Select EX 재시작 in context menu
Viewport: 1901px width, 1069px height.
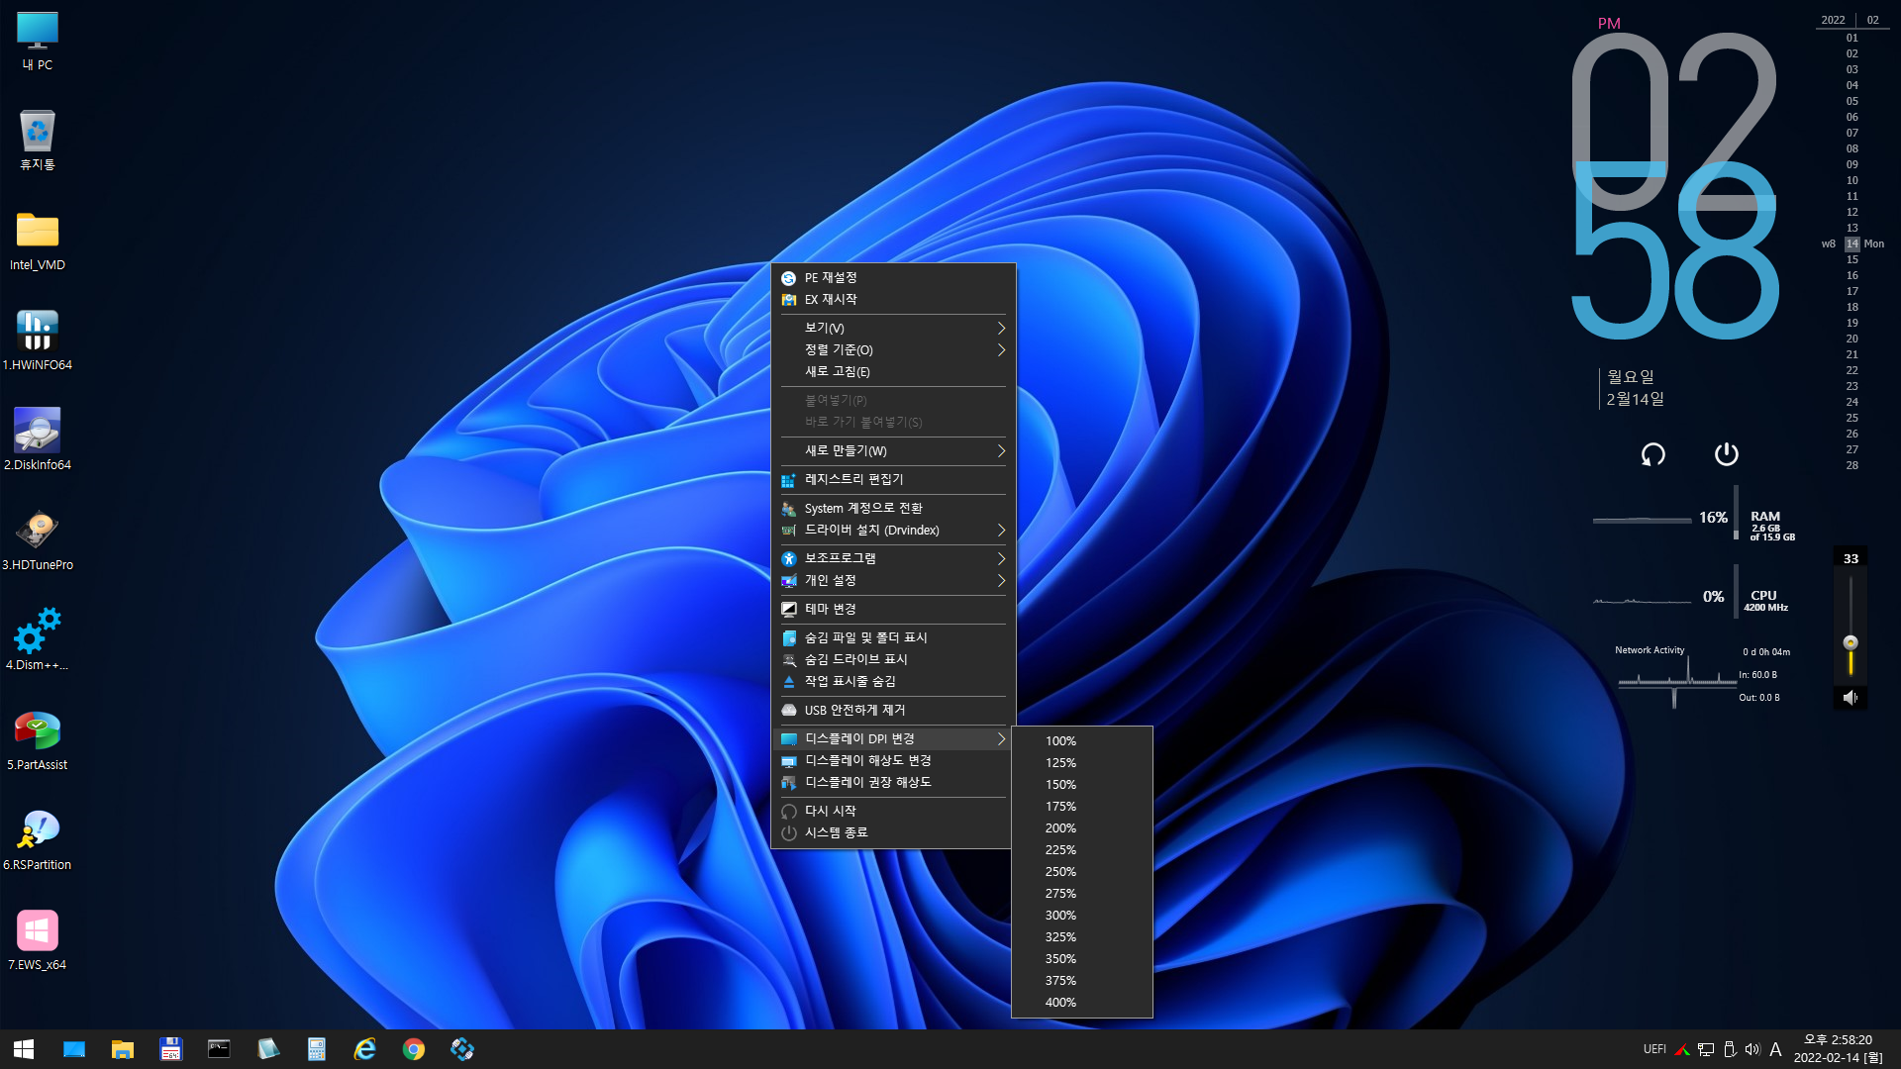tap(893, 299)
